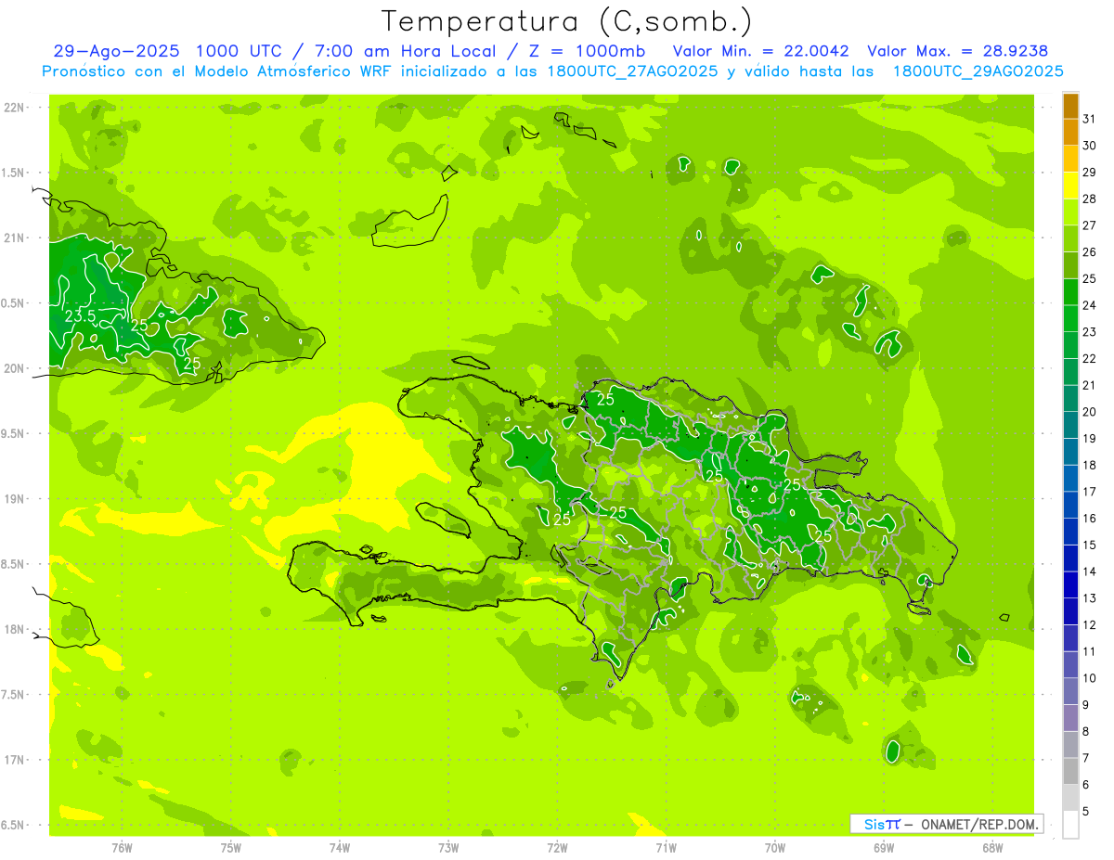This screenshot has height=860, width=1114.
Task: Click the 17N latitude axis label
Action: (15, 760)
